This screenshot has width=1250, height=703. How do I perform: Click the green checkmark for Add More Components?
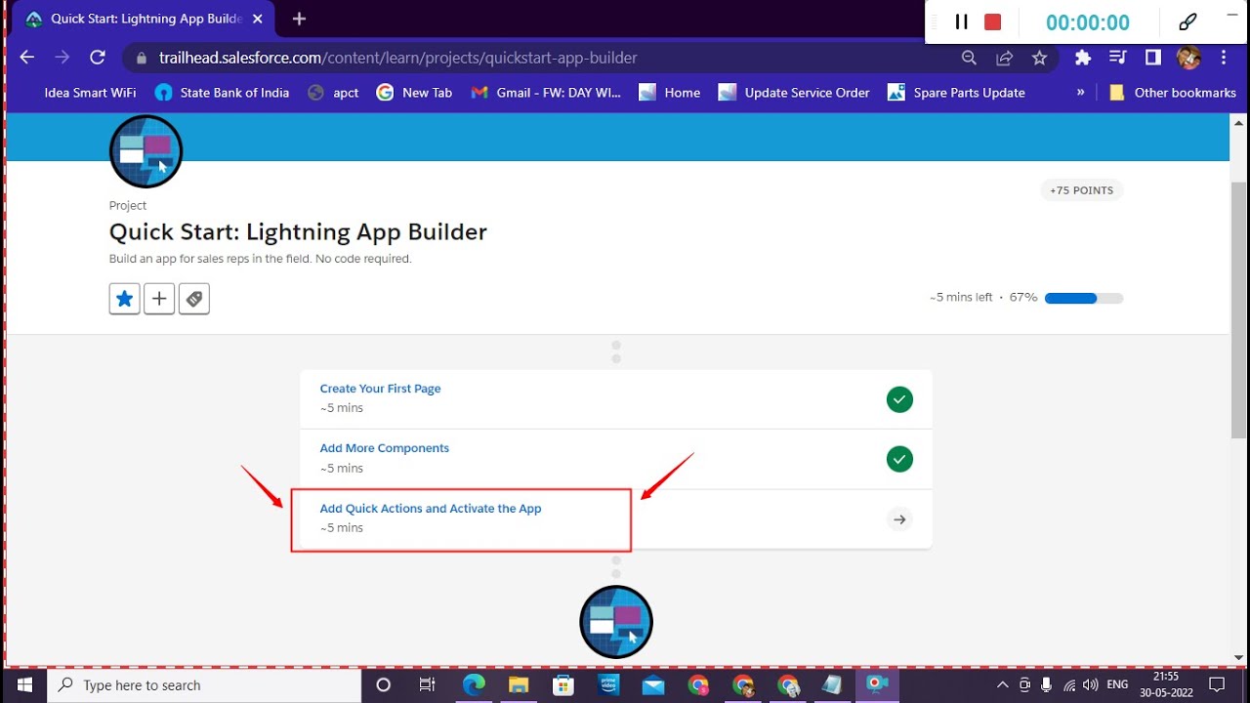tap(899, 459)
